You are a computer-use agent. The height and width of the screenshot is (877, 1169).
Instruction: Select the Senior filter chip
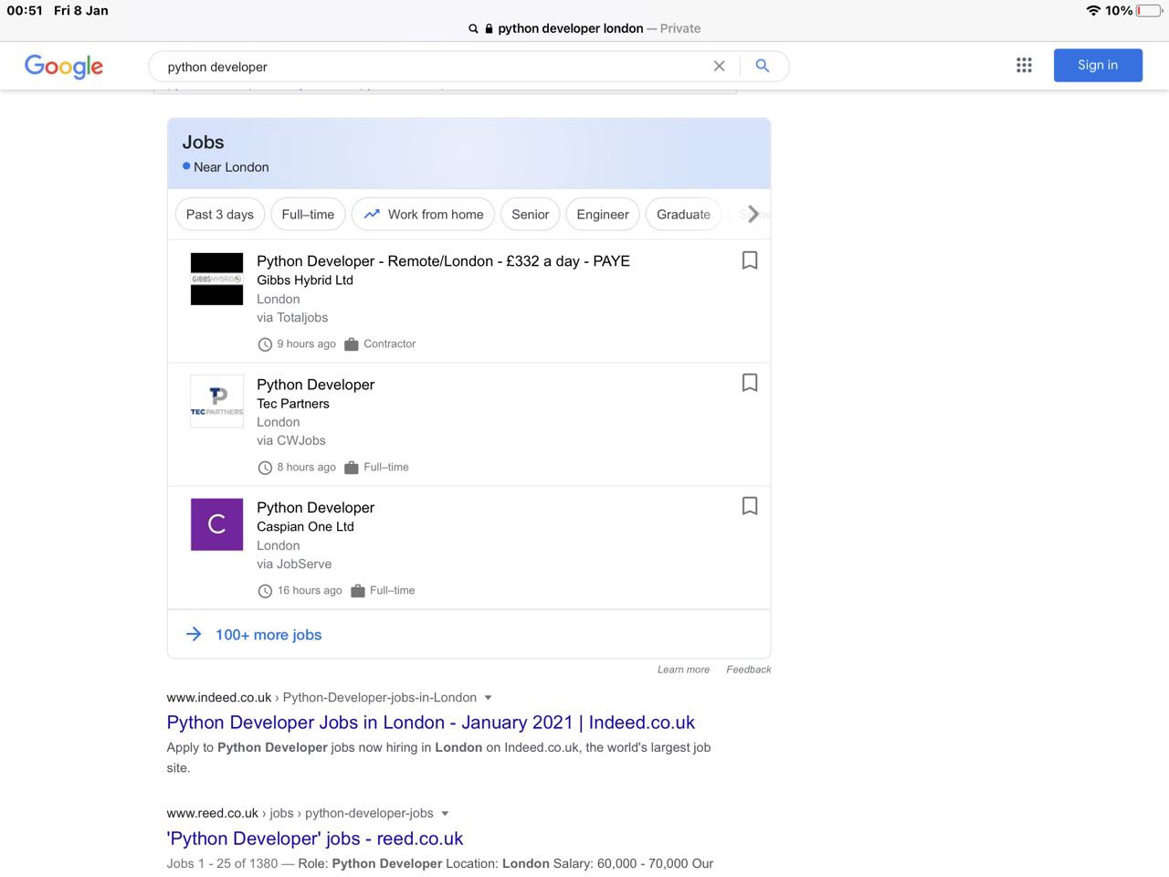pyautogui.click(x=530, y=215)
